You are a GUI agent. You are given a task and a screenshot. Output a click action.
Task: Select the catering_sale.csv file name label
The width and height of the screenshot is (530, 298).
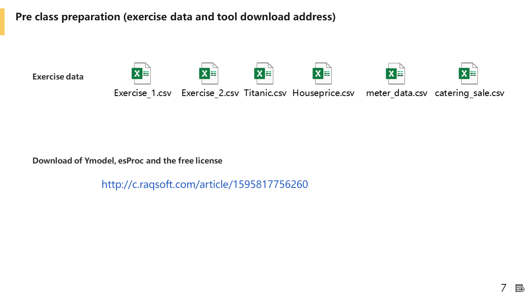pos(470,93)
